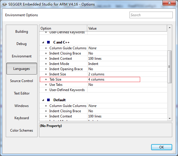This screenshot has height=156, width=178.
Task: Click the vertical scrollbar thumb
Action: click(x=170, y=67)
